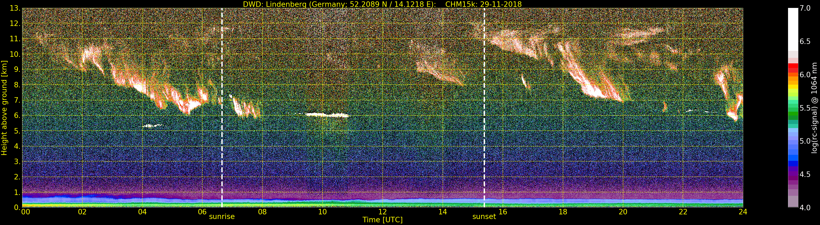The width and height of the screenshot is (820, 225).
Task: Click the '22' time axis tick label
Action: [x=683, y=212]
